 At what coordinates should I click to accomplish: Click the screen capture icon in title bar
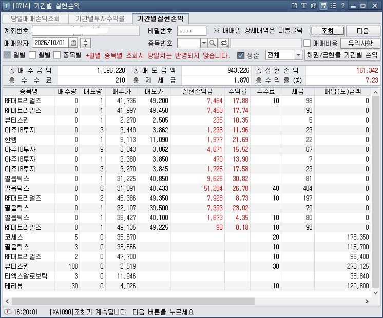pos(323,6)
